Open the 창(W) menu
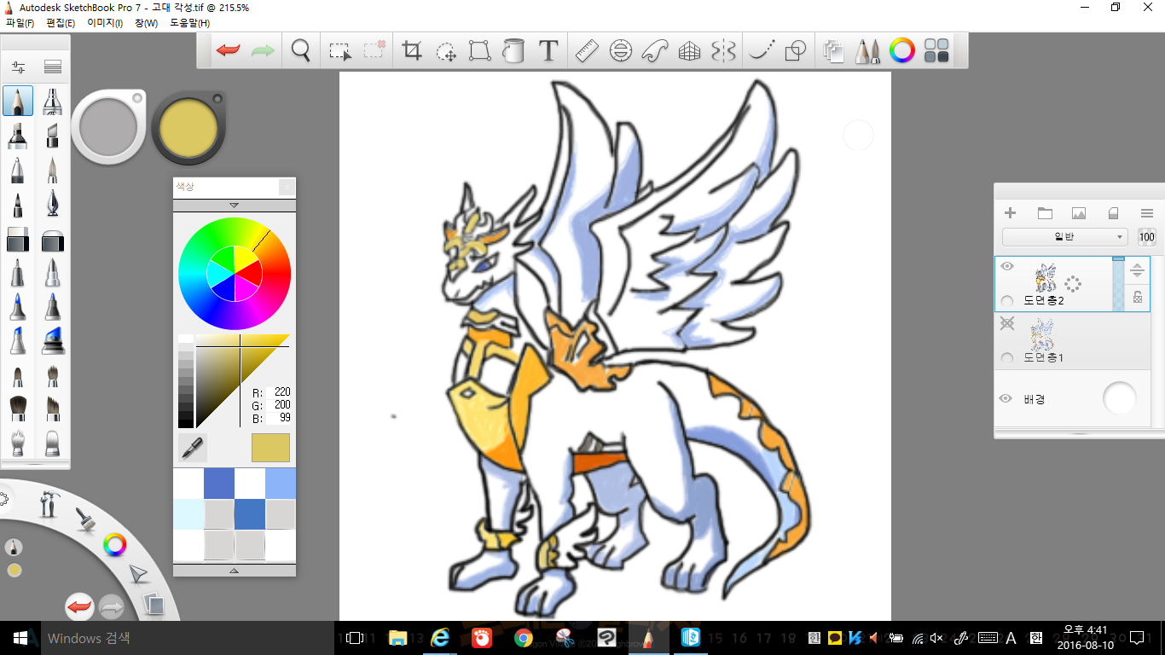Screen dimensions: 1165x655 (x=147, y=23)
